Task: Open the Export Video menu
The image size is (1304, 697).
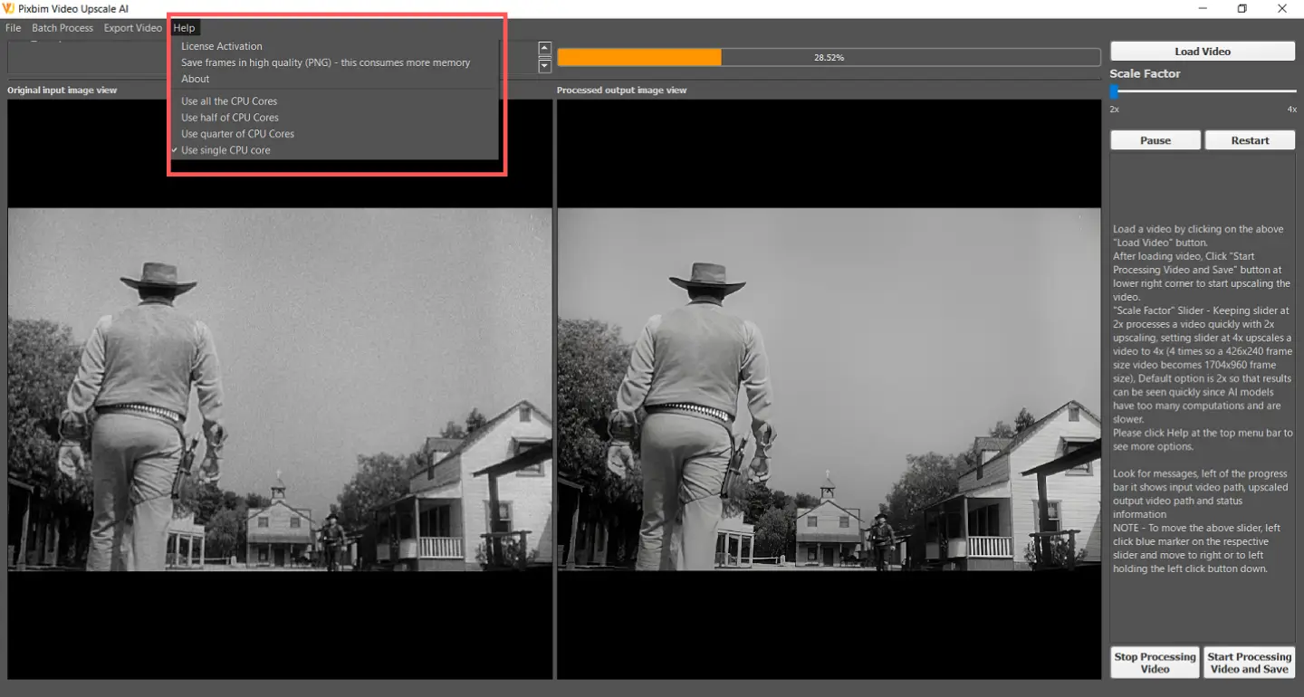Action: tap(132, 27)
